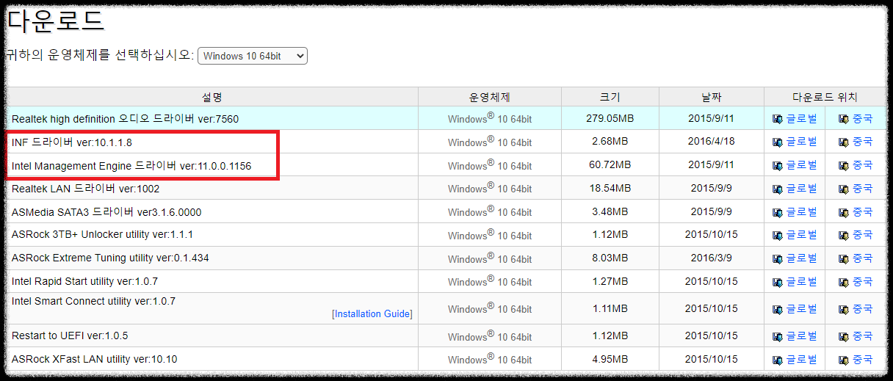893x381 pixels.
Task: Click 중국 download icon for INF 드라이버
Action: [844, 142]
